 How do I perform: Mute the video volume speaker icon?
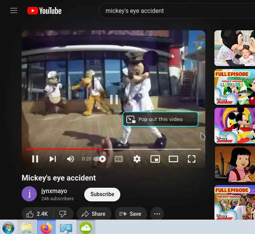tap(71, 159)
